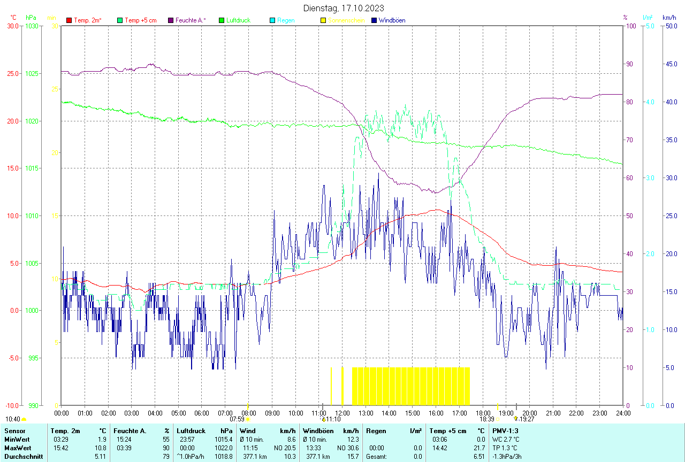Viewport: 685px width, 462px height.
Task: Click the purple Feuchte A.* legend swatch
Action: [171, 20]
